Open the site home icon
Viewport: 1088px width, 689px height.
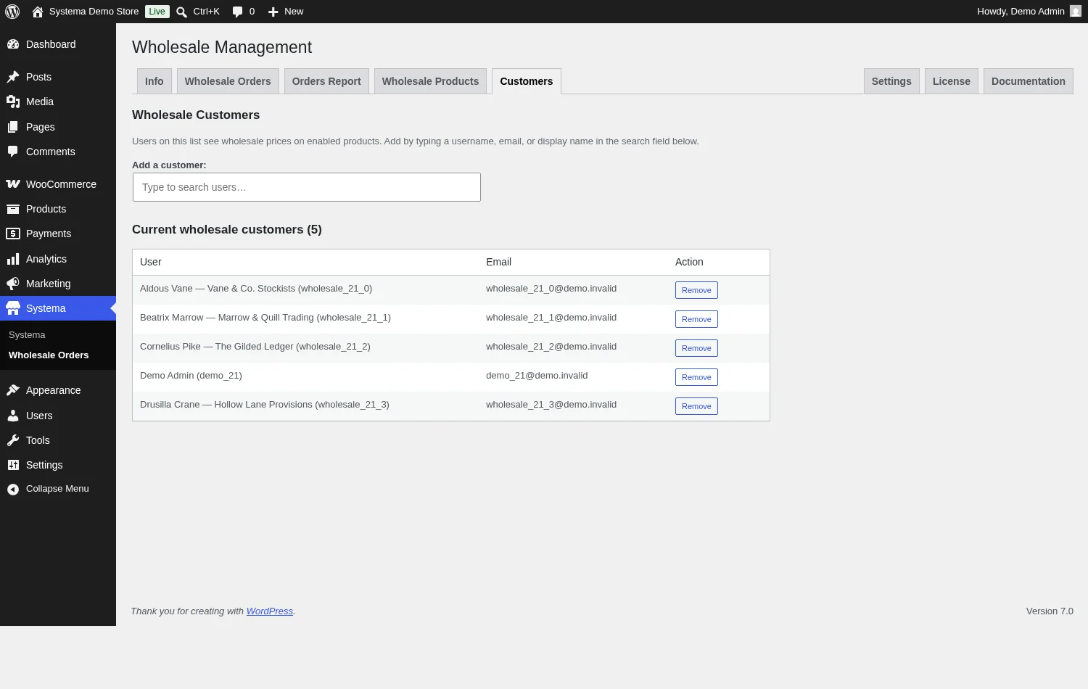coord(38,12)
